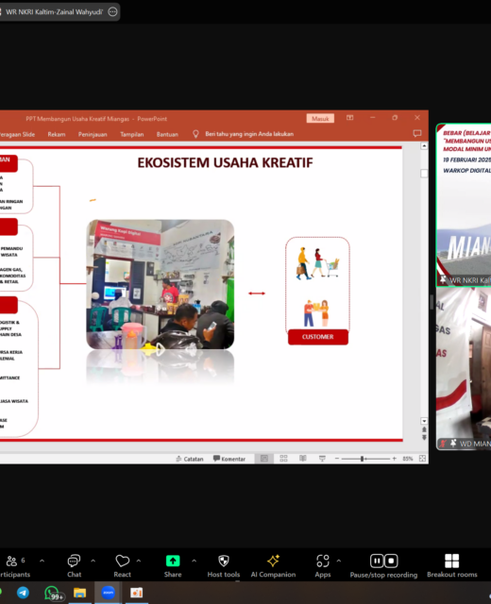Open the Apps icon in Zoom toolbar
491x604 pixels.
tap(323, 561)
